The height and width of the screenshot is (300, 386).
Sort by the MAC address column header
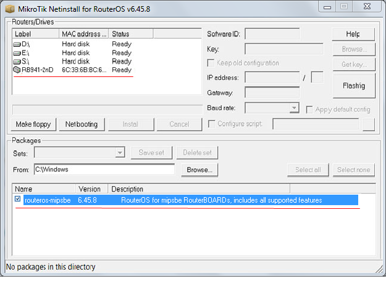(x=84, y=34)
